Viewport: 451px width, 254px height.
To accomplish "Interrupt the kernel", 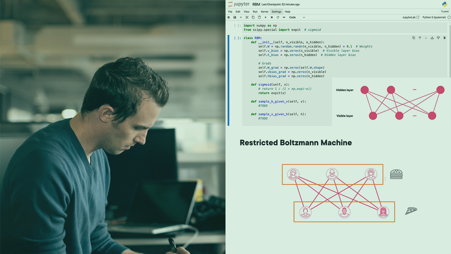I will [272, 17].
